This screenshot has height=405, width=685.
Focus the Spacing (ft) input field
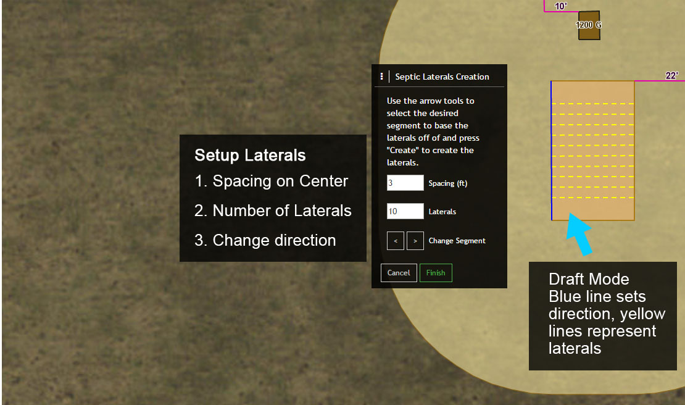[405, 183]
